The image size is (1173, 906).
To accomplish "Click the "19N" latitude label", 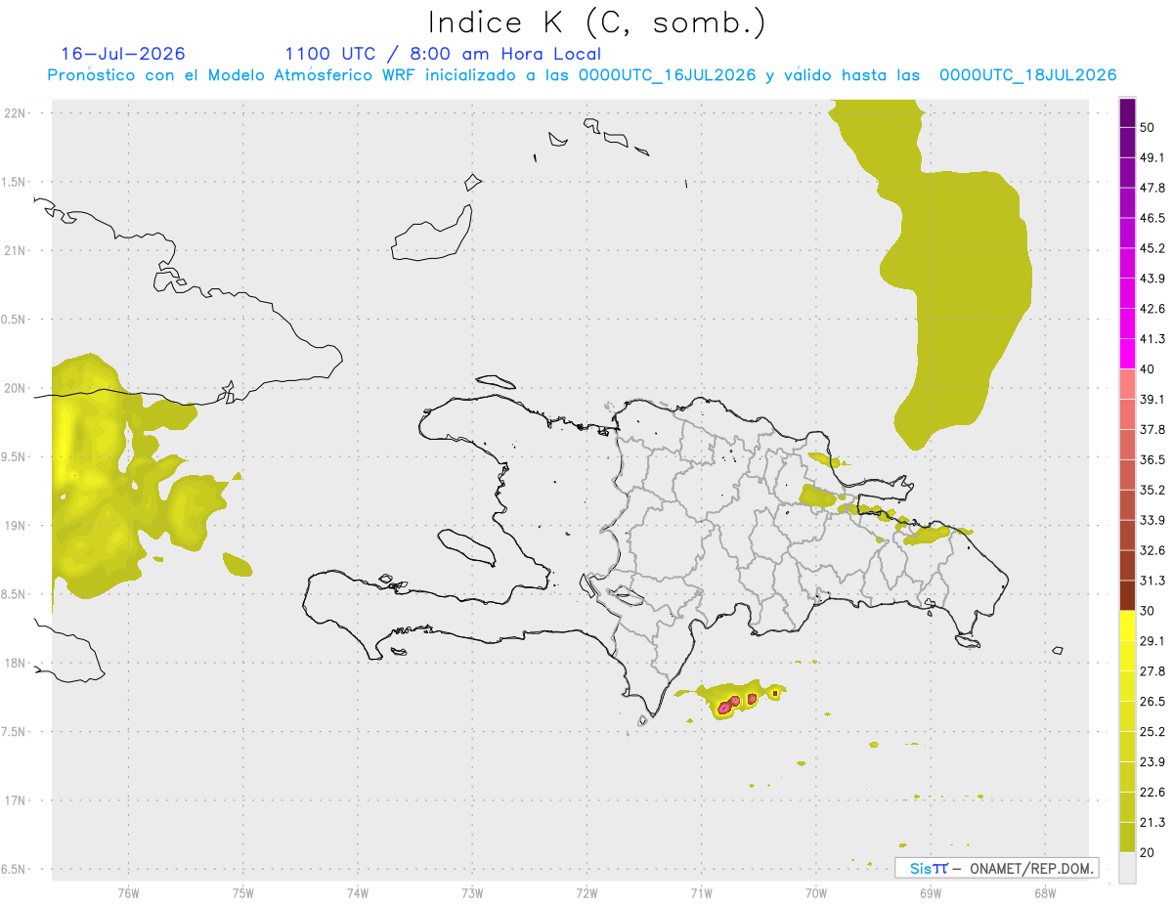I will pos(14,526).
